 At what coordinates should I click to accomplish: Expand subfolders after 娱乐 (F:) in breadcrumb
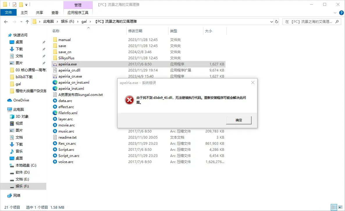78,22
